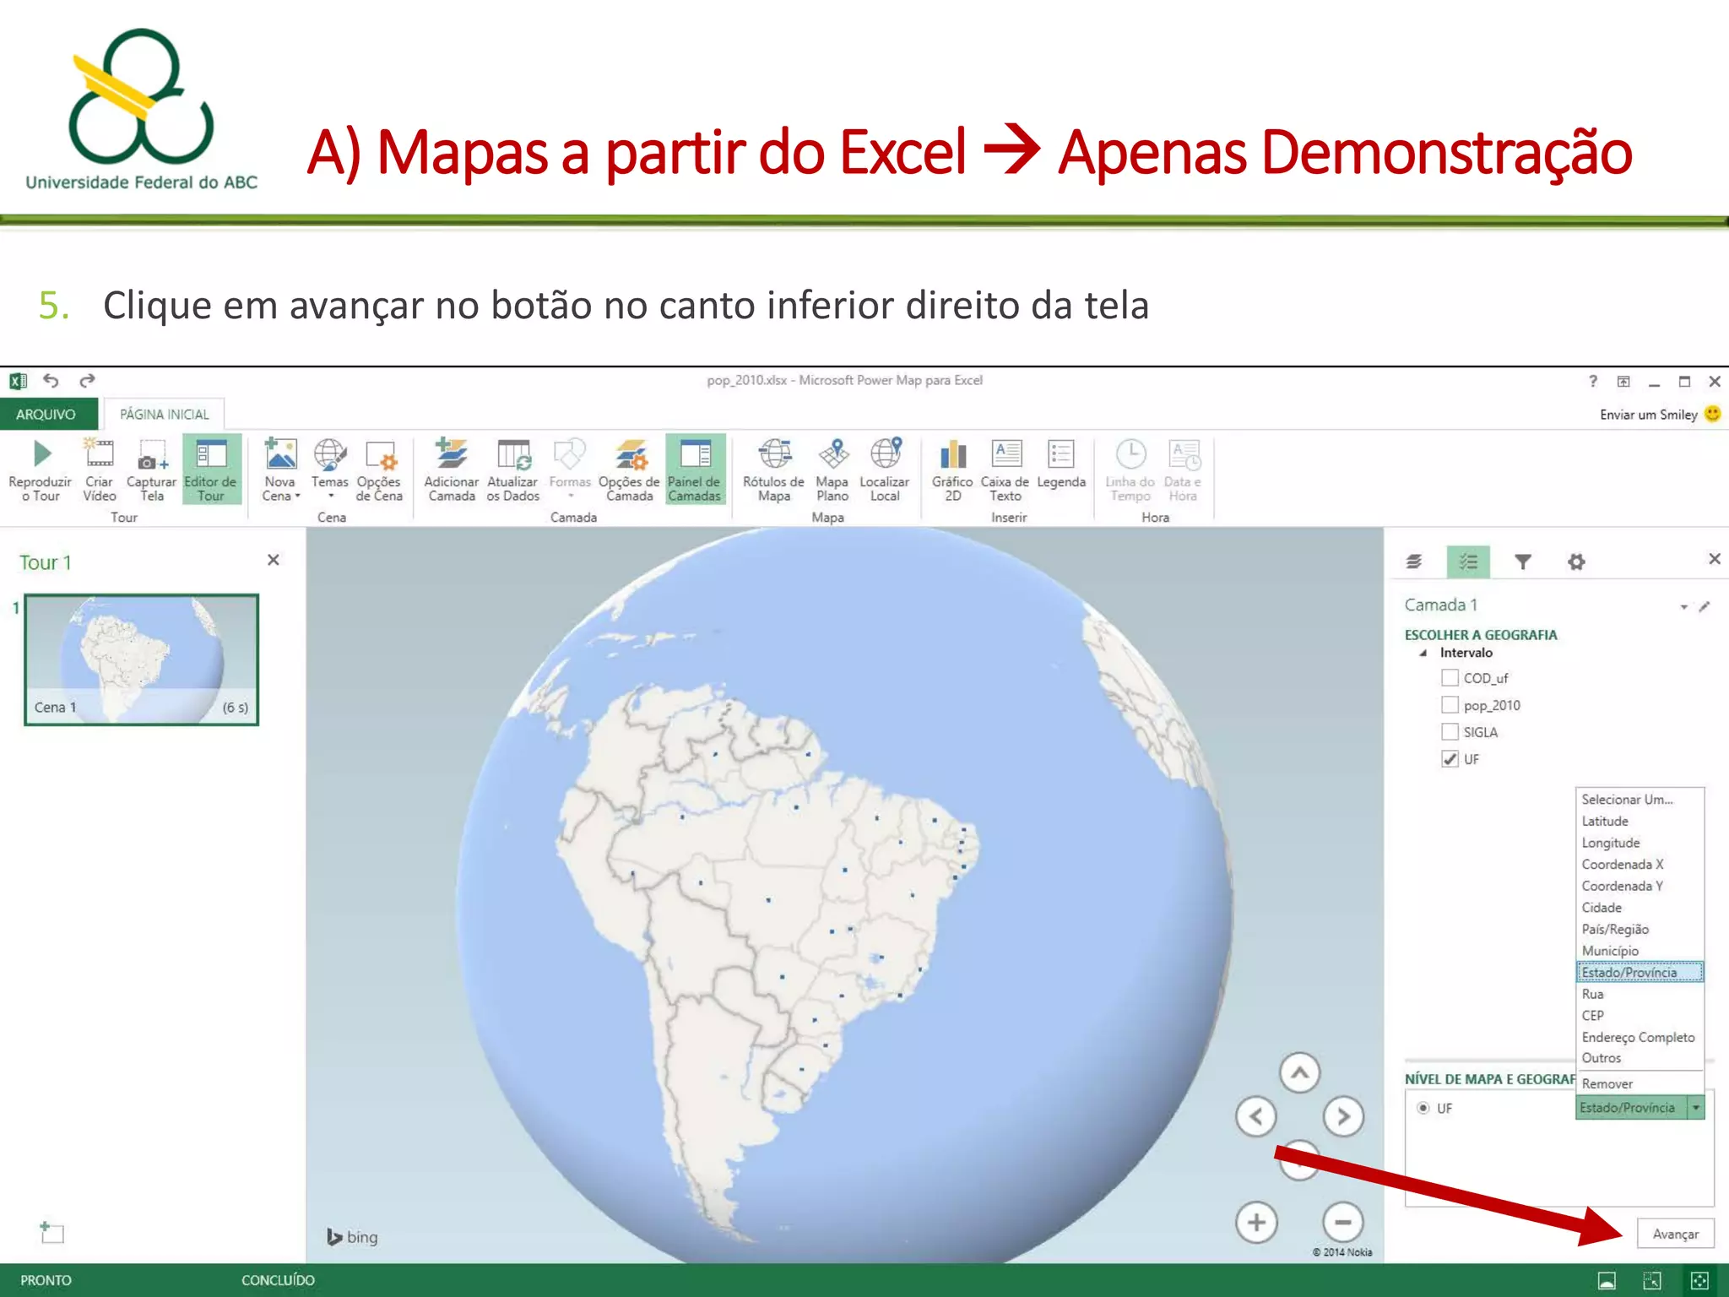Image resolution: width=1729 pixels, height=1297 pixels.
Task: Open Camada 1 dropdown arrow
Action: point(1683,607)
